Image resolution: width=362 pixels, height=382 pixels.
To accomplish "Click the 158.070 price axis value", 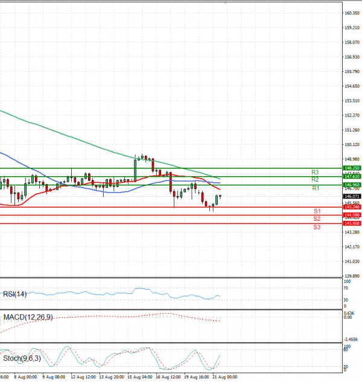I will coord(352,42).
